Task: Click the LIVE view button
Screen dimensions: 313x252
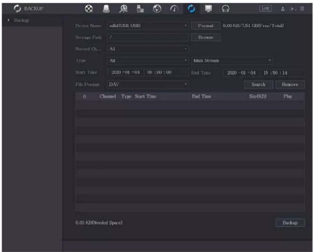Action: (265, 9)
